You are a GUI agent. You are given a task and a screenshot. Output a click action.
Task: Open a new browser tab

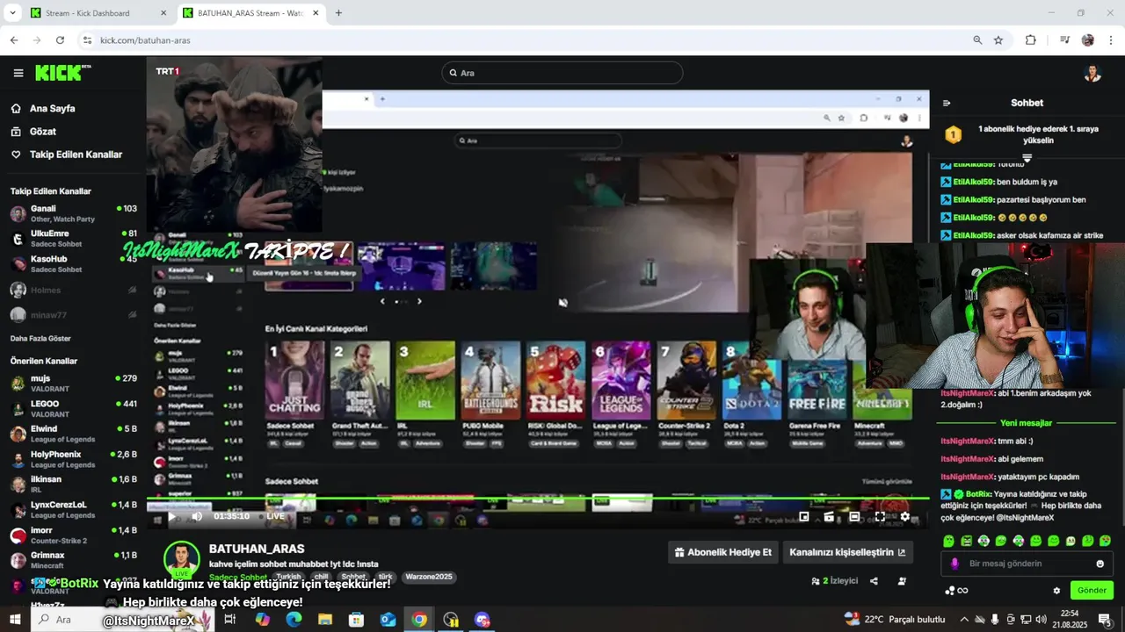click(x=338, y=13)
